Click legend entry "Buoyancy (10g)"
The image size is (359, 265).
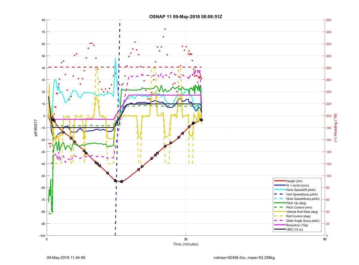pos(297,225)
